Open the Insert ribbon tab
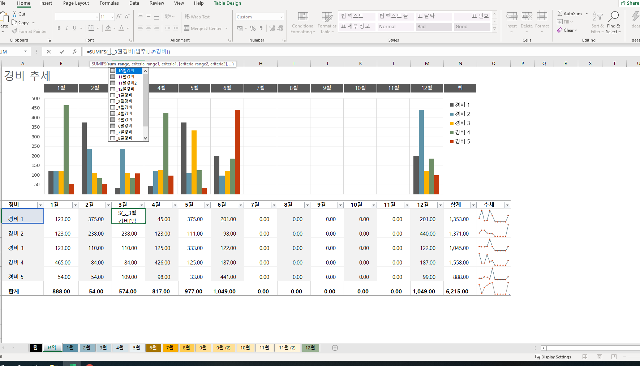This screenshot has height=366, width=640. 46,3
